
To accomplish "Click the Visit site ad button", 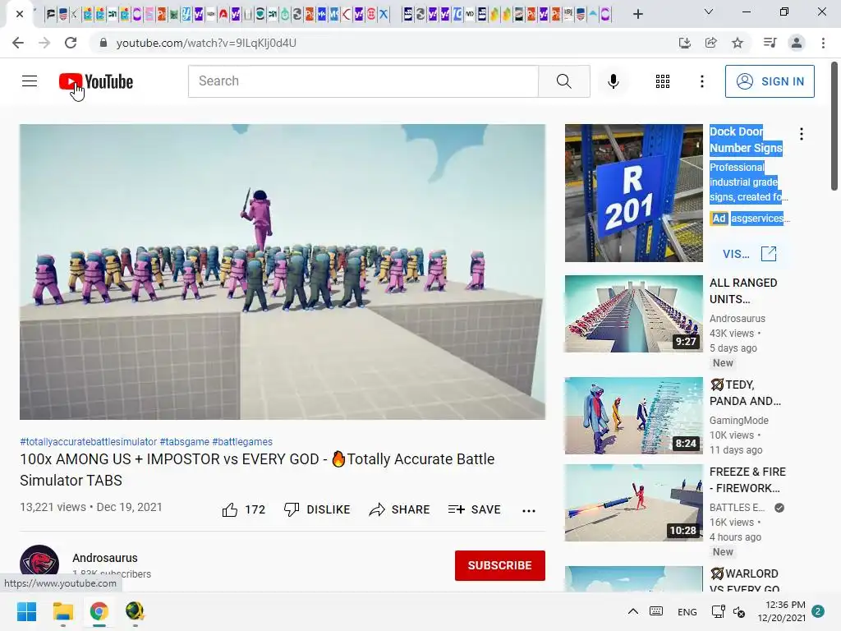I will [x=749, y=253].
